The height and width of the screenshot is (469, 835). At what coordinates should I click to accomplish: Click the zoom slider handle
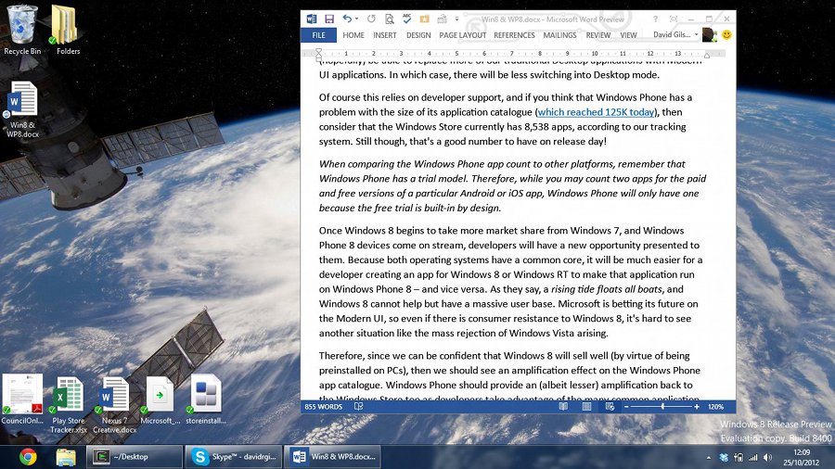tap(662, 407)
